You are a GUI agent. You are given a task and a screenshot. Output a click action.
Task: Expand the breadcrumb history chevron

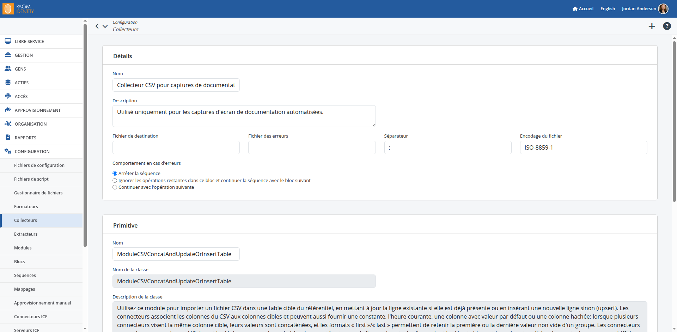(105, 26)
